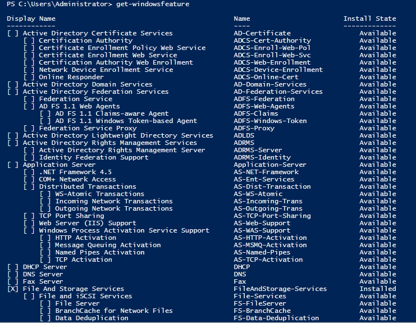Click the Installed state text
Screen dimensions: 416x323
coord(378,289)
